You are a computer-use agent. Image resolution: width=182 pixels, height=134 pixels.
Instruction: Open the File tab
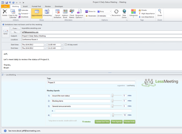(5, 7)
